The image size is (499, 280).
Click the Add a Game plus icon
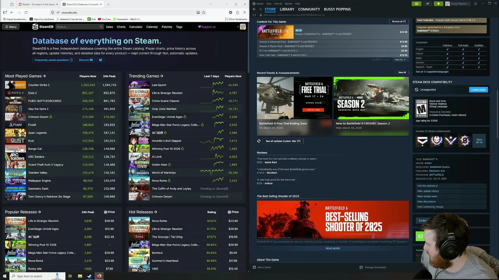[x=255, y=267]
